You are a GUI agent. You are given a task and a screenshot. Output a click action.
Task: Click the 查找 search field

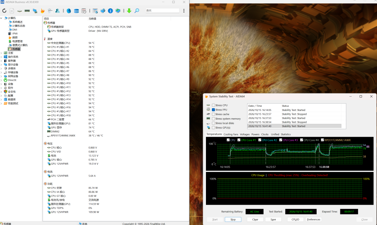162,10
